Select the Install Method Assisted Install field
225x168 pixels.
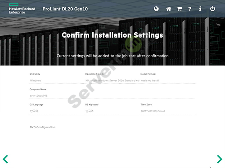click(x=168, y=81)
